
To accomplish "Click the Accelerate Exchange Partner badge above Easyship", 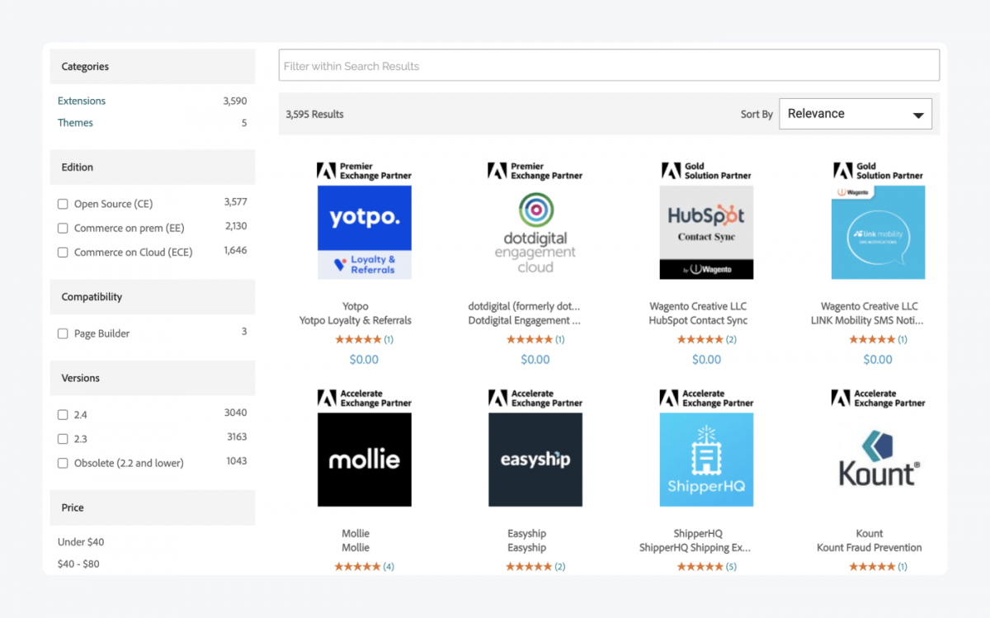I will [535, 399].
